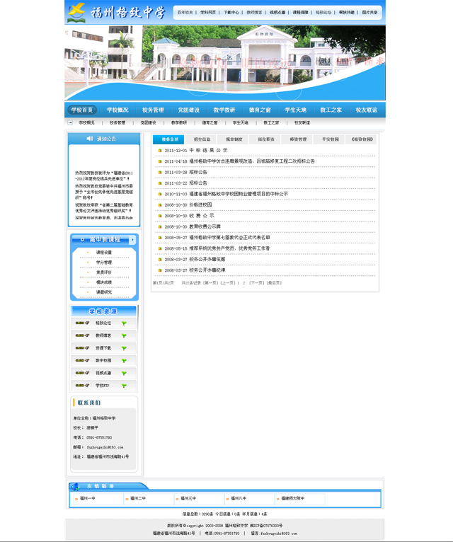Open 学分管理 under 高中新课程
The image size is (453, 542).
coord(104,263)
